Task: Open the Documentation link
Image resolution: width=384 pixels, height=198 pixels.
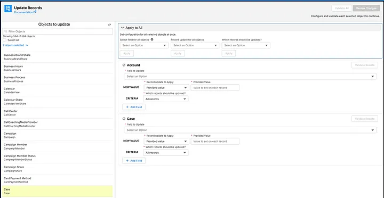Action: point(23,12)
